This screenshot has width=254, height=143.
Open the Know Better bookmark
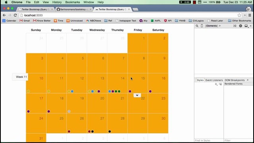click(x=42, y=21)
